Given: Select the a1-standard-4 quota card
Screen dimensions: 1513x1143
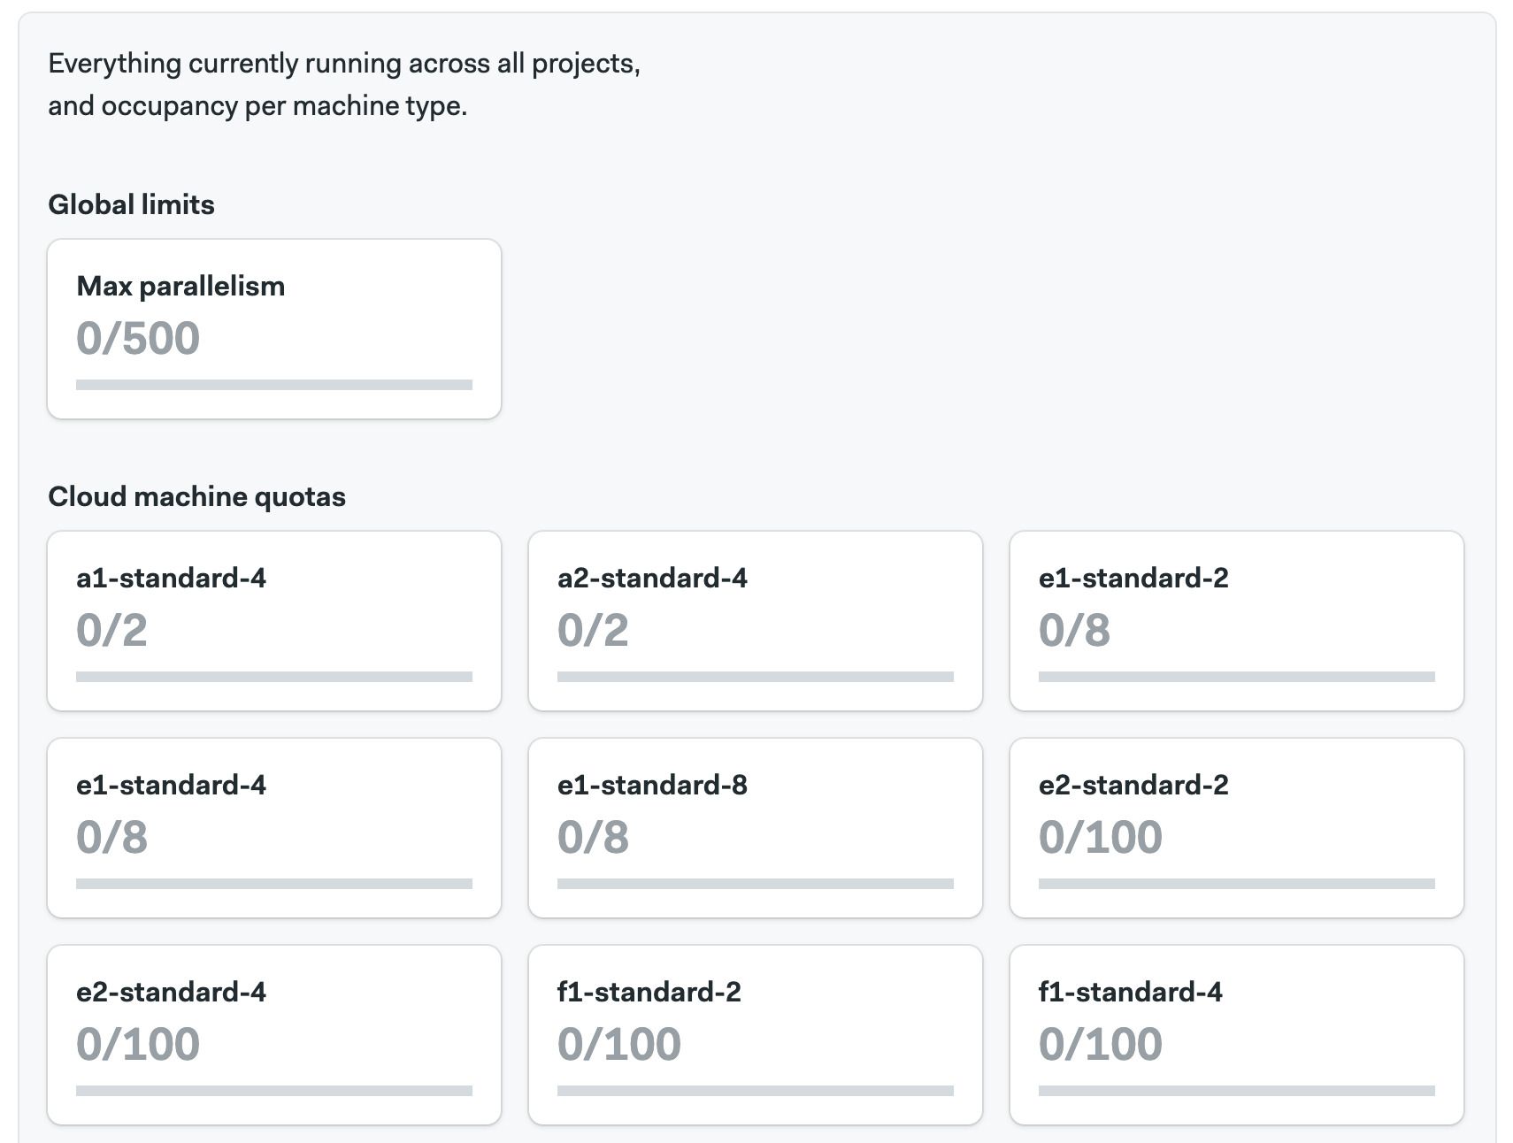Looking at the screenshot, I should (274, 620).
